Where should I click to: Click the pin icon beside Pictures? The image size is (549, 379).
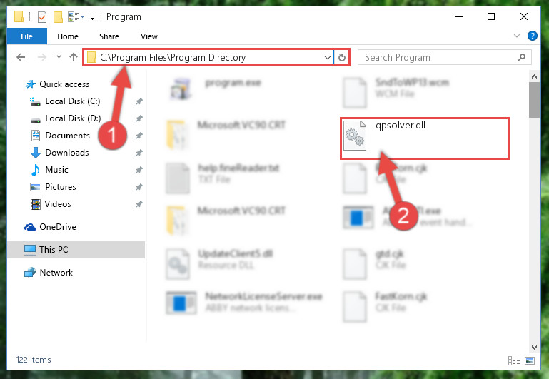point(139,187)
